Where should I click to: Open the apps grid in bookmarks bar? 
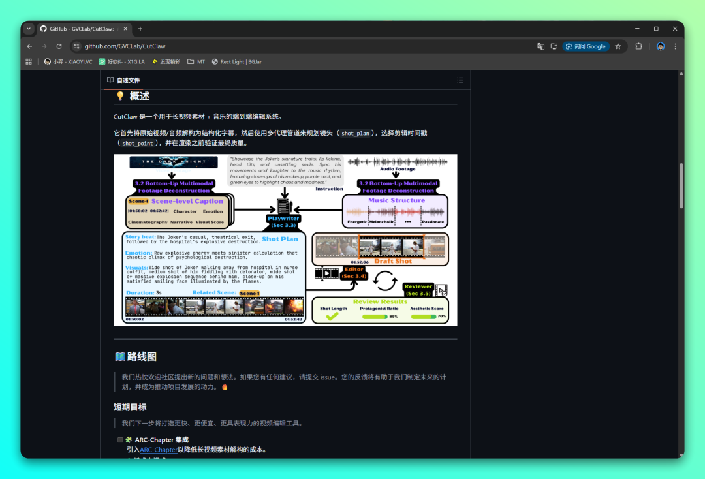pos(29,61)
